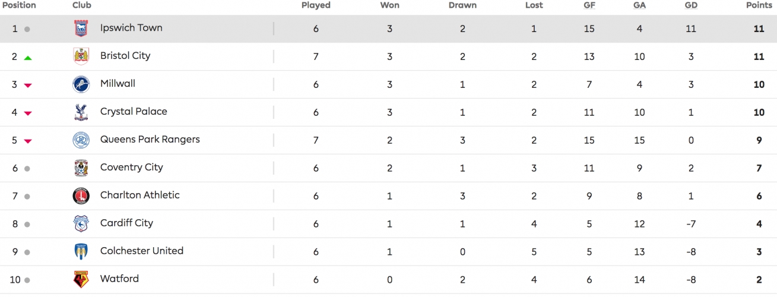Select the Charlton Athletic team name
Image resolution: width=777 pixels, height=297 pixels.
click(140, 195)
